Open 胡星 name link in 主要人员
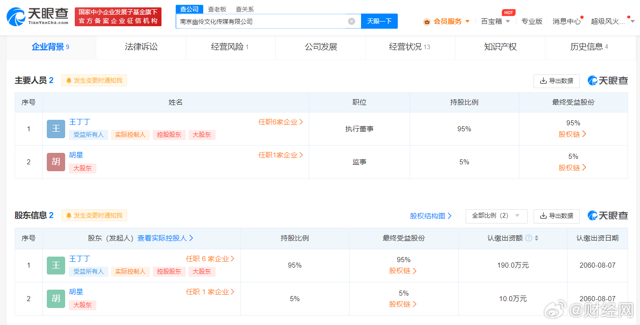 [x=76, y=155]
